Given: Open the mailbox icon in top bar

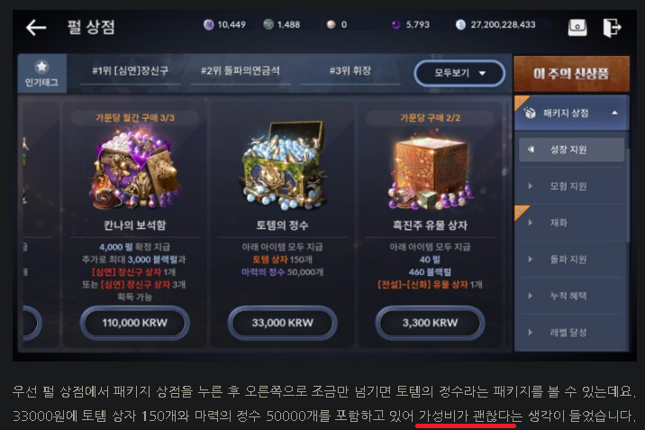Looking at the screenshot, I should point(577,28).
